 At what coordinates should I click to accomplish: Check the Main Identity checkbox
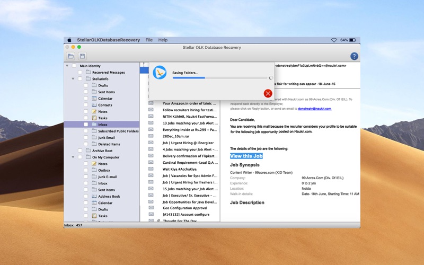click(x=74, y=66)
